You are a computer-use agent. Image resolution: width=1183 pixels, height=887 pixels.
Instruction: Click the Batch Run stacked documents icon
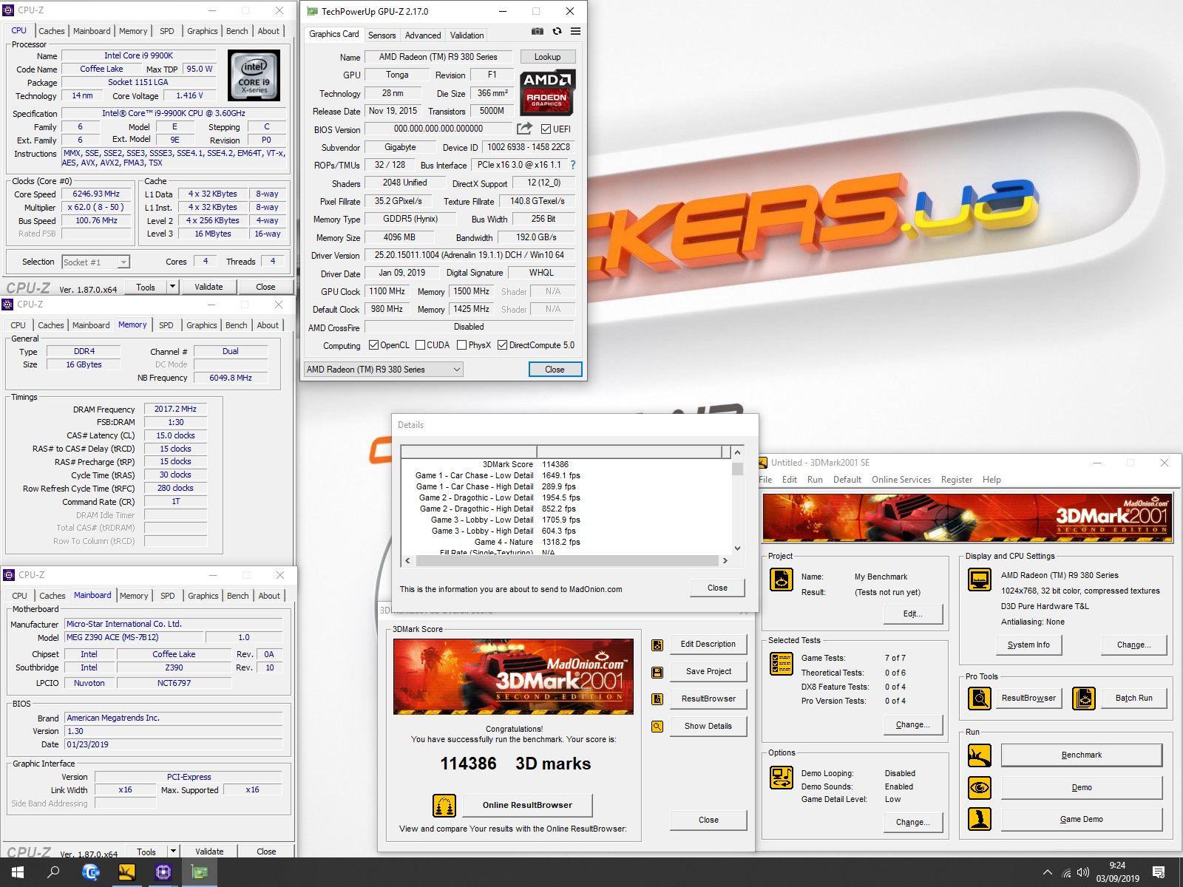point(1084,698)
